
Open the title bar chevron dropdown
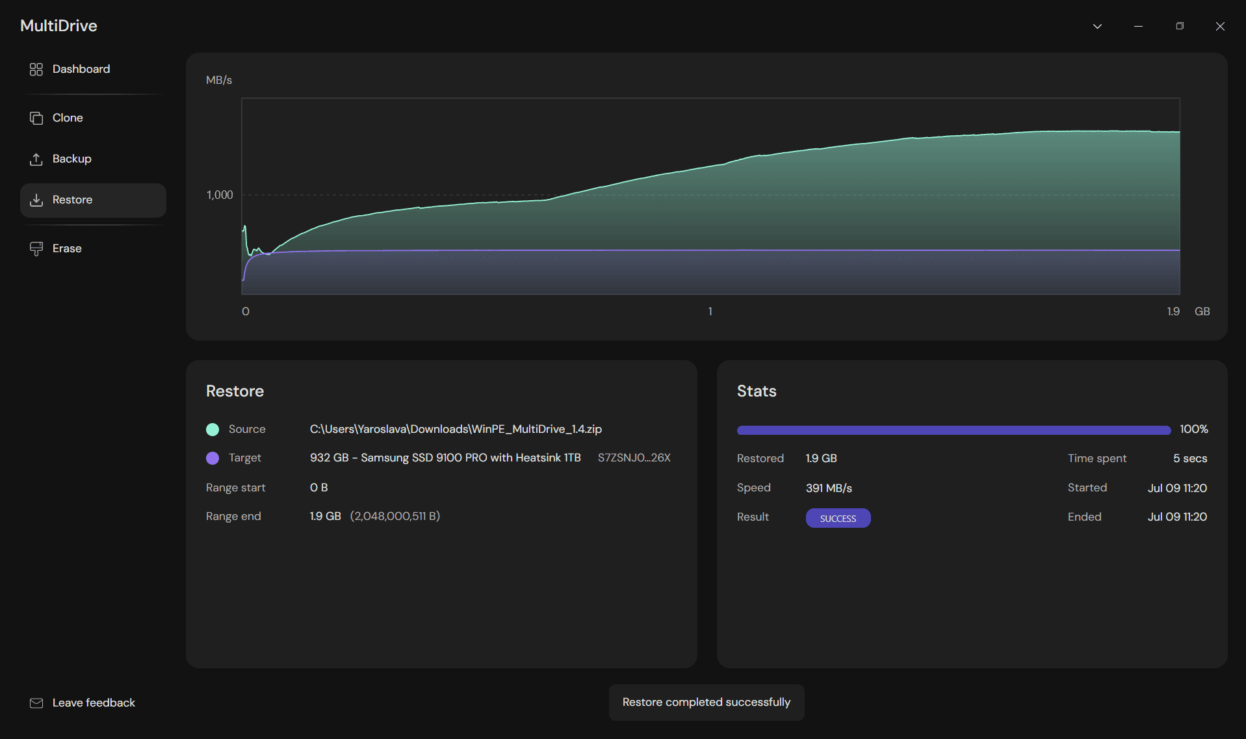coord(1097,27)
